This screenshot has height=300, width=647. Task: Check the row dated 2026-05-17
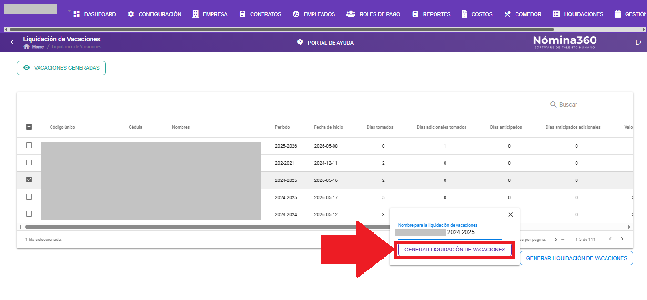pyautogui.click(x=29, y=197)
